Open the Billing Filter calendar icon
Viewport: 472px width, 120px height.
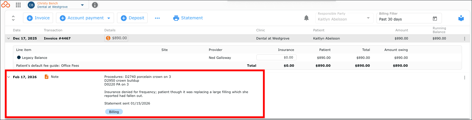tap(435, 19)
